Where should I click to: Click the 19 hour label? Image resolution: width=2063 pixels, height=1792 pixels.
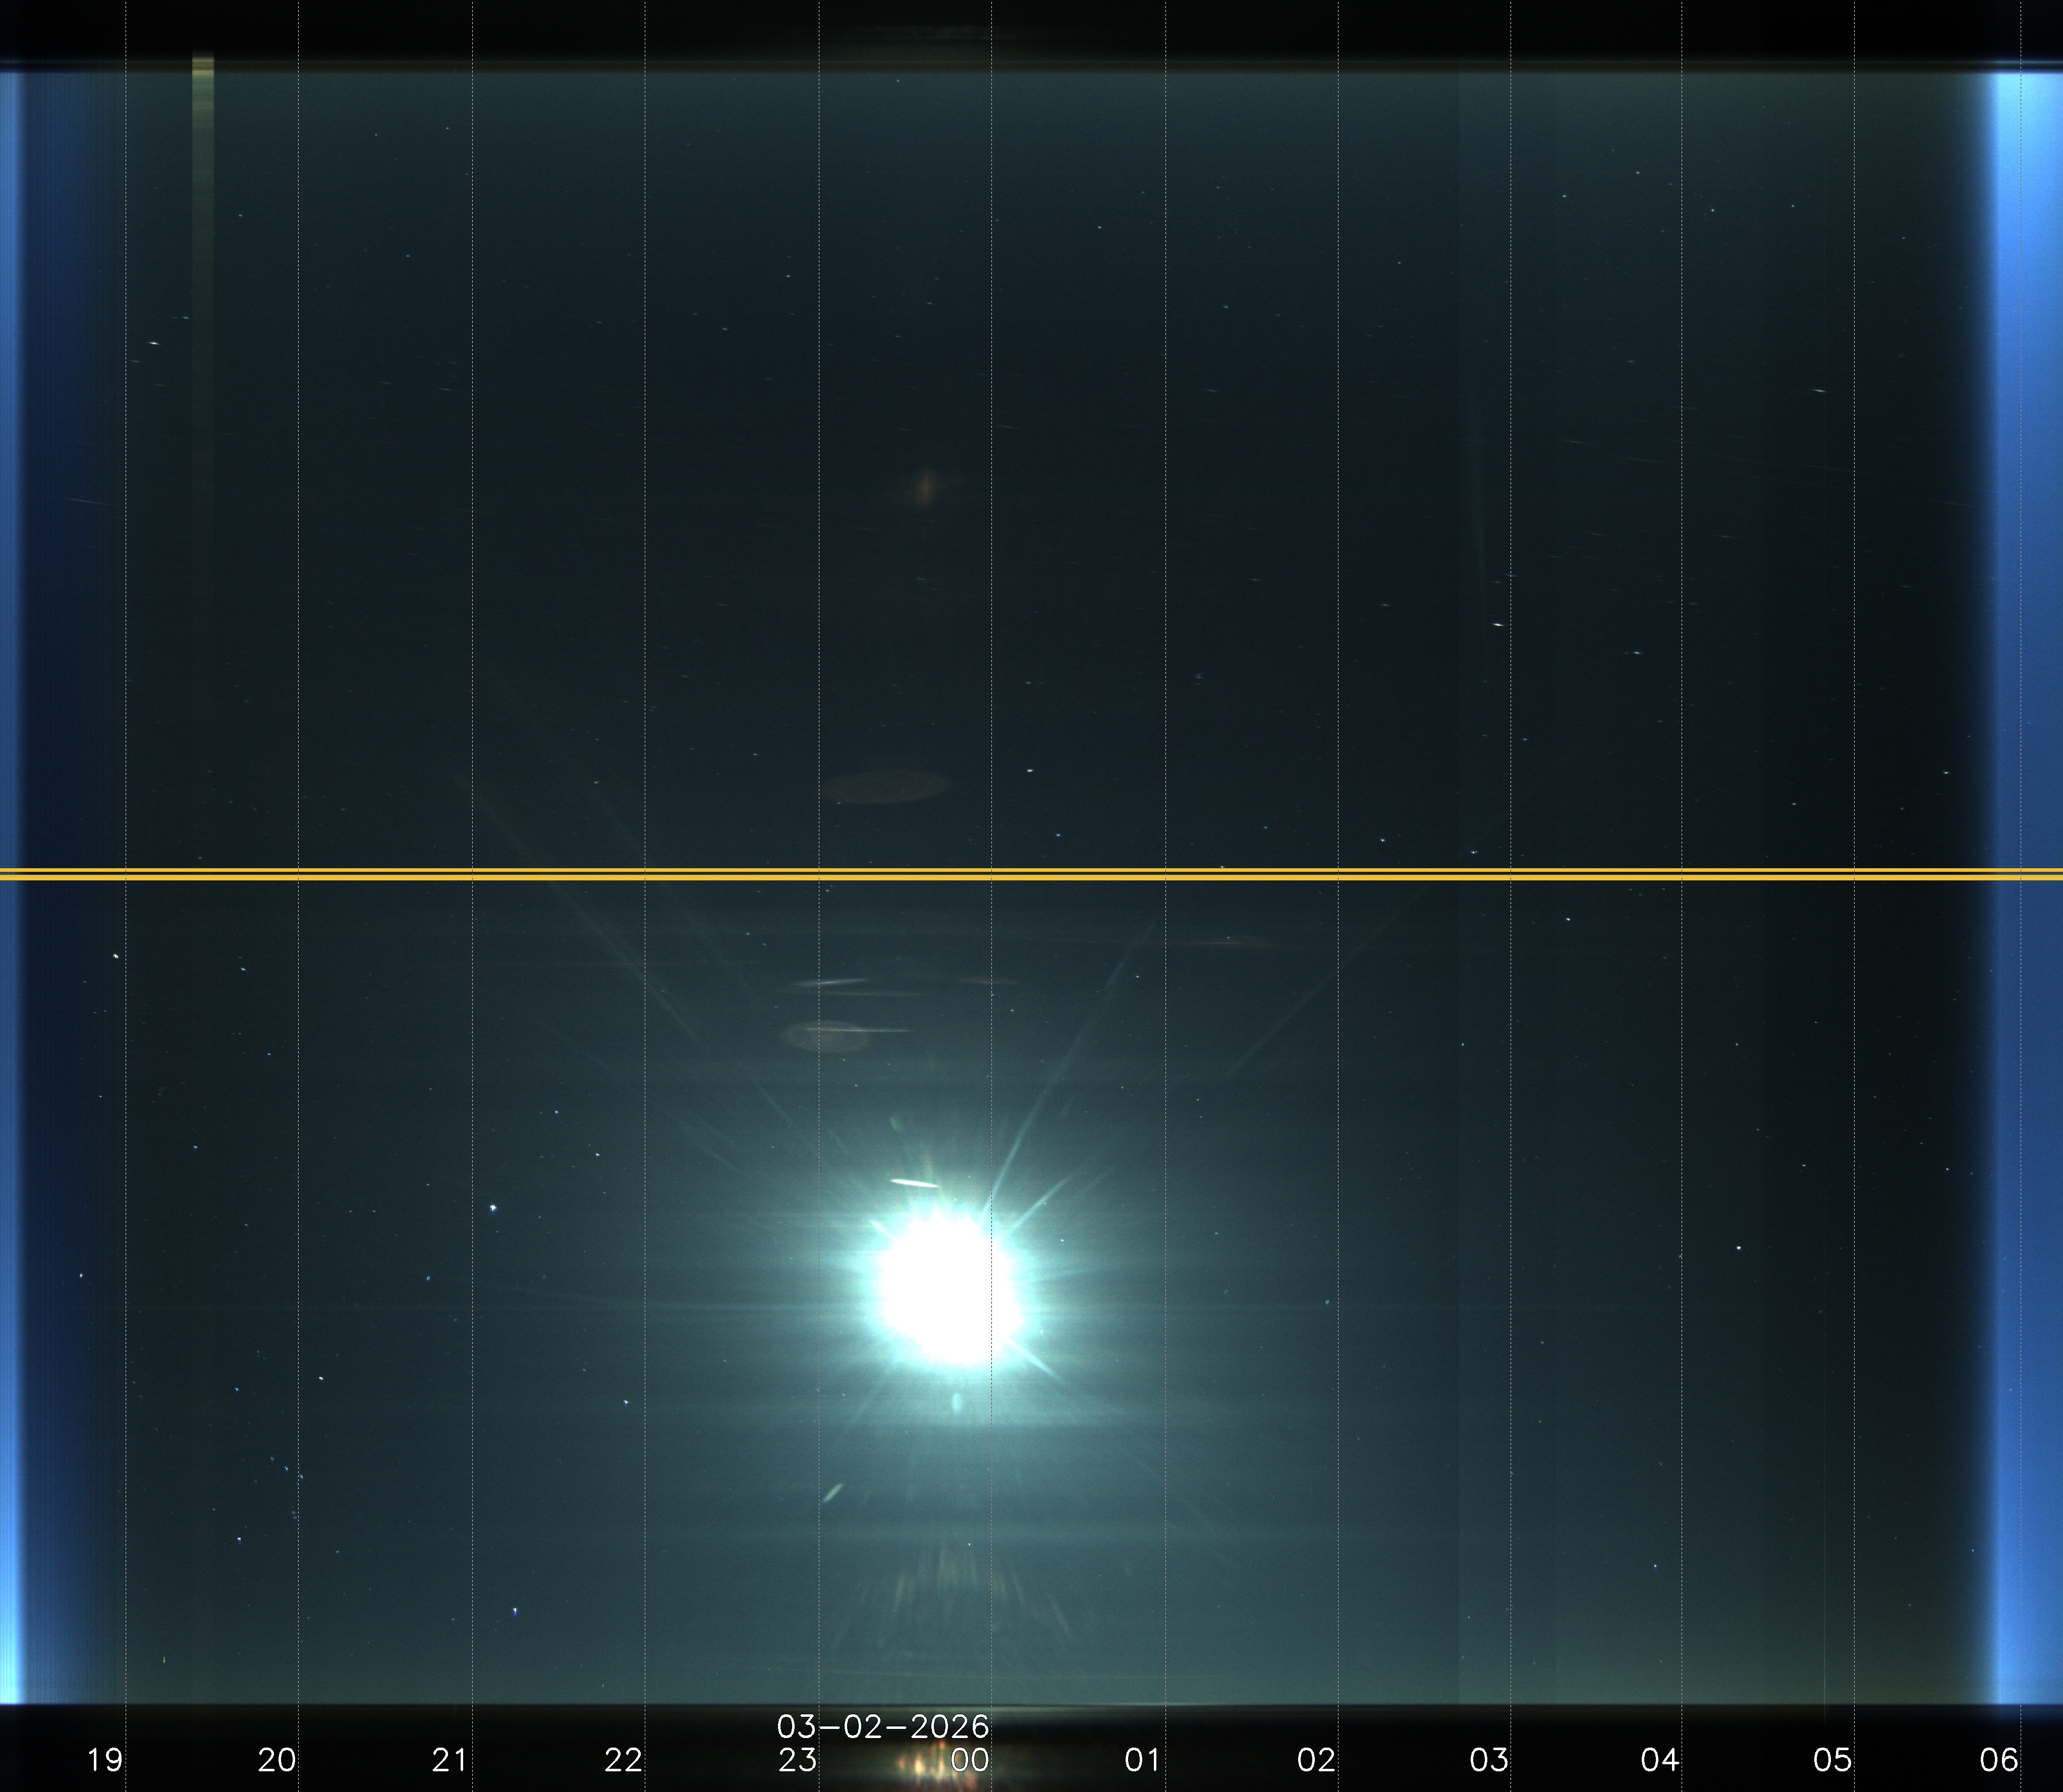pyautogui.click(x=105, y=1759)
